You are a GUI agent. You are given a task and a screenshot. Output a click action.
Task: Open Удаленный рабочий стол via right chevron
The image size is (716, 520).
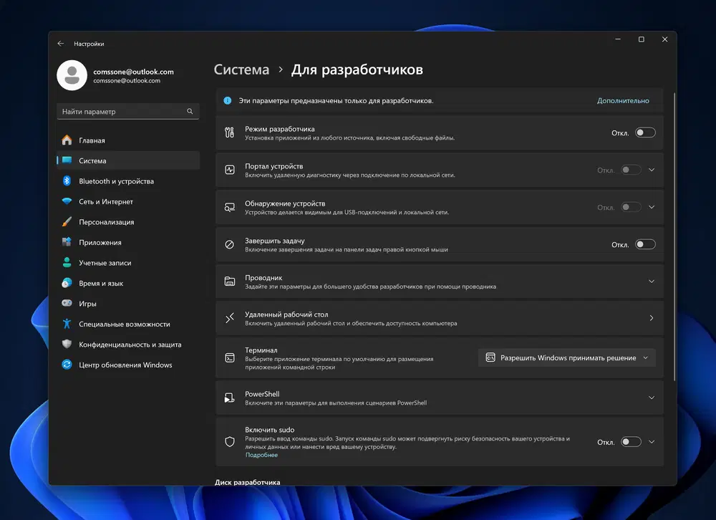(x=652, y=318)
